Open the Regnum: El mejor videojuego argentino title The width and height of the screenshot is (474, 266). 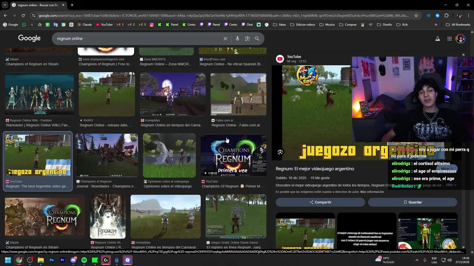[x=315, y=168]
